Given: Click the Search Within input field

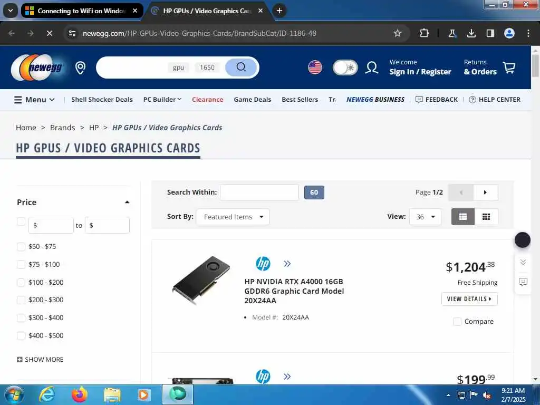Looking at the screenshot, I should [x=259, y=192].
